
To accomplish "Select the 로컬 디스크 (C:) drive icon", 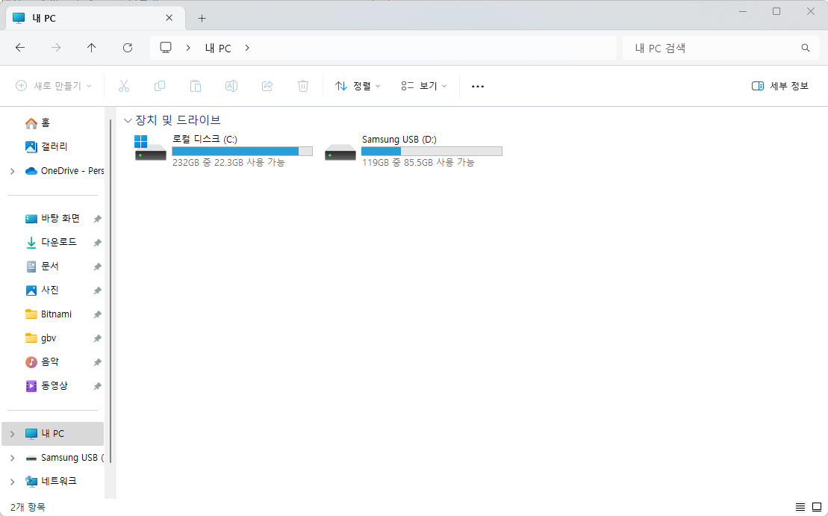I will click(150, 149).
